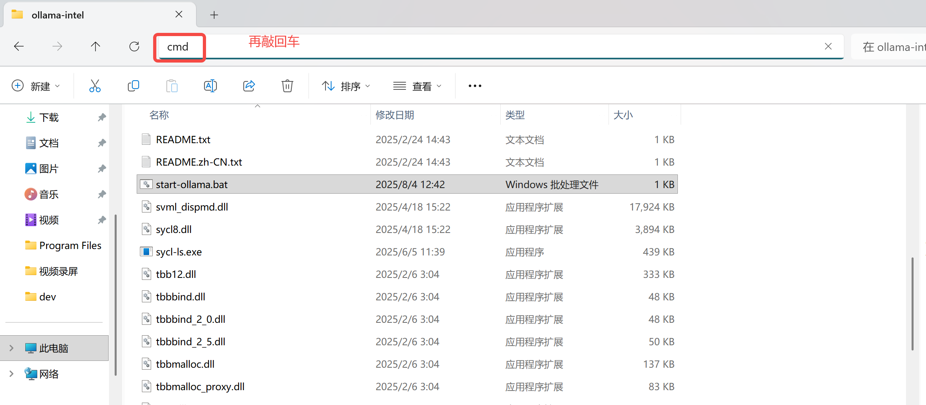Sort by 大小 column header
The height and width of the screenshot is (405, 926).
click(x=623, y=115)
